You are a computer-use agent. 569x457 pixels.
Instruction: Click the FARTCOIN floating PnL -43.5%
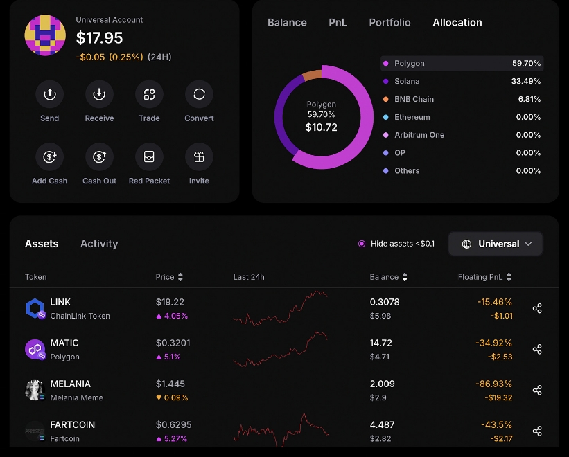tap(496, 424)
